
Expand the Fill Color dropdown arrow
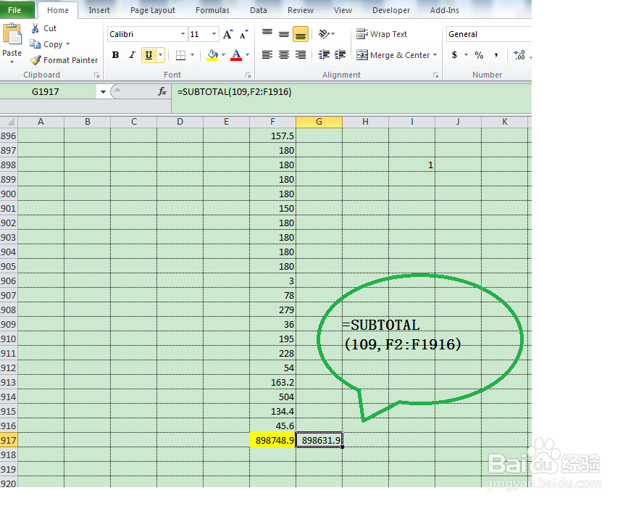[x=224, y=55]
